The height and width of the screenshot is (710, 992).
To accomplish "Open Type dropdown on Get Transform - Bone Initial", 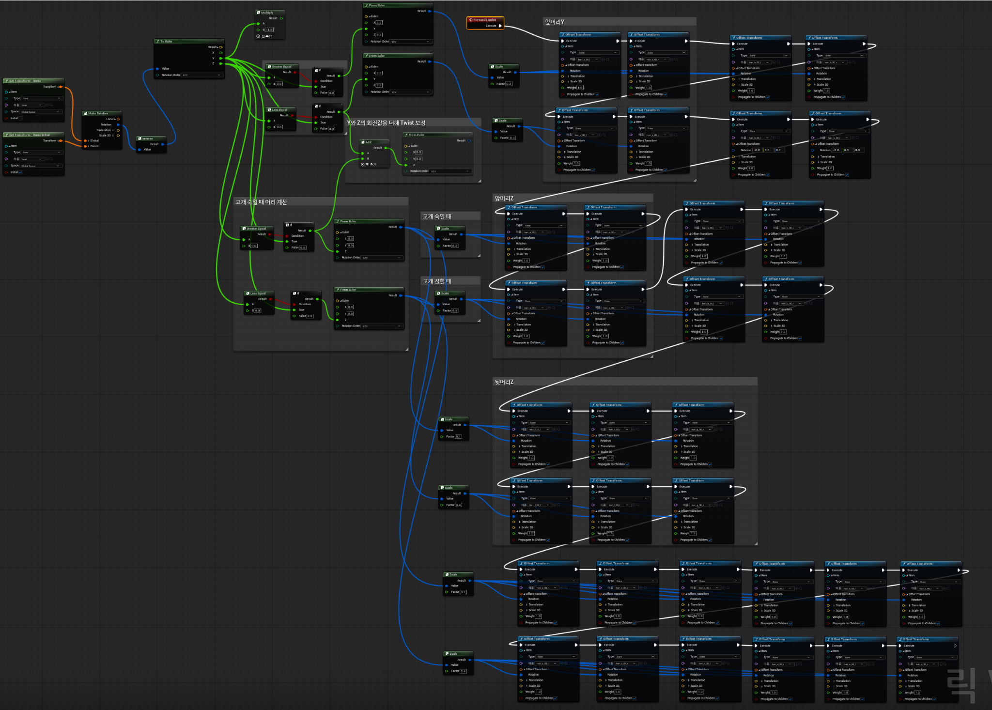I will tap(41, 152).
